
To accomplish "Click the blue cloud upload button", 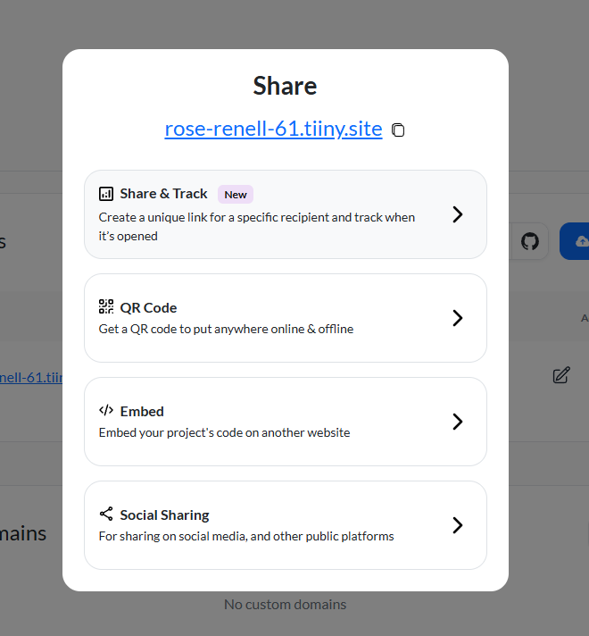I will click(x=576, y=241).
